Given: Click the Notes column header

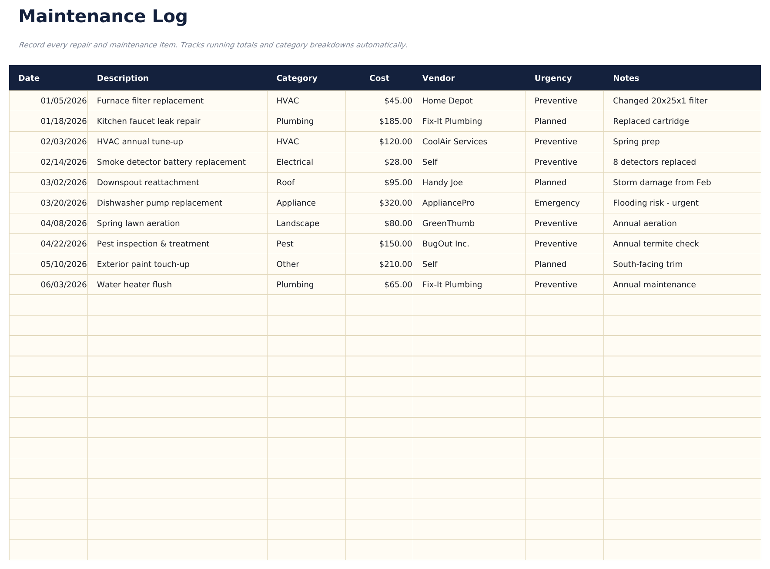Looking at the screenshot, I should click(626, 78).
